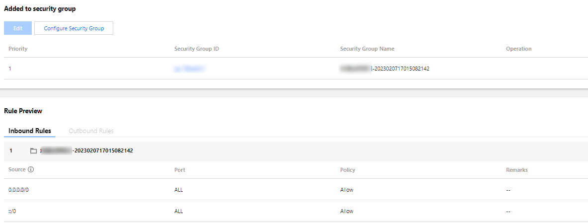Screen dimensions: 588x223
Task: Click the Priority column header
Action: click(18, 49)
